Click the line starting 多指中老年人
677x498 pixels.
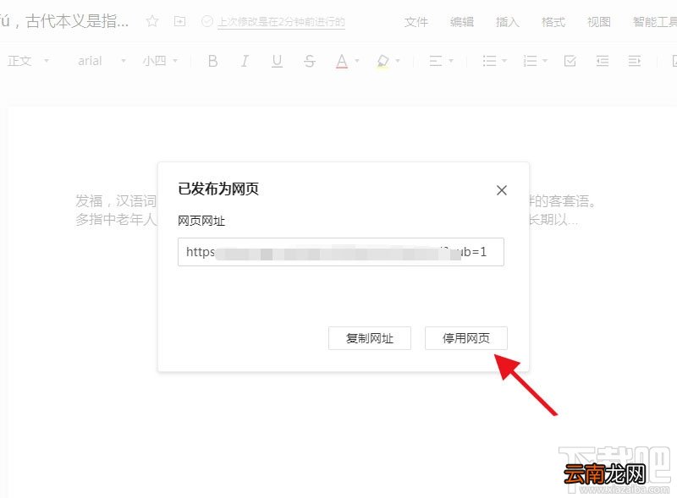116,219
